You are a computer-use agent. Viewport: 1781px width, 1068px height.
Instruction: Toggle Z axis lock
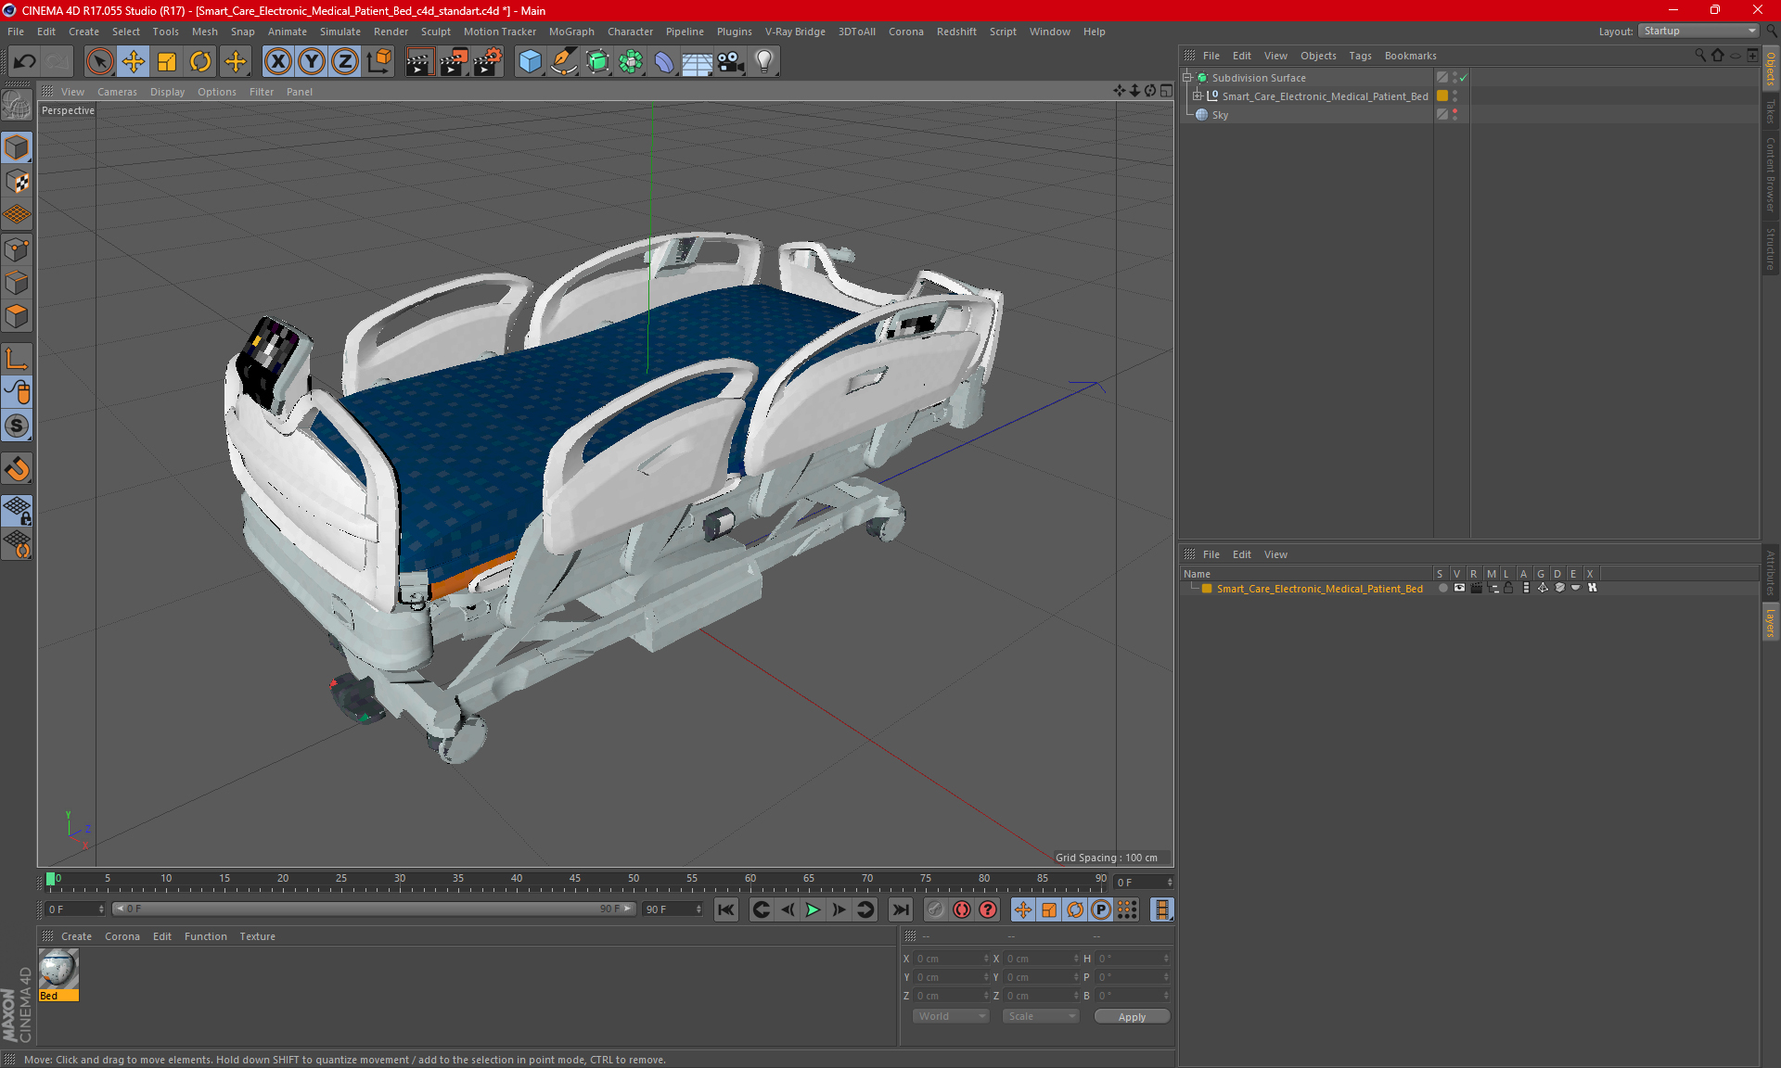pyautogui.click(x=345, y=61)
